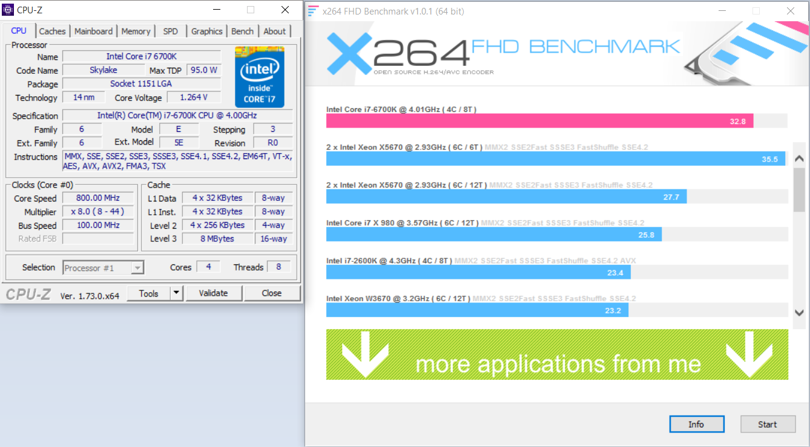Click the 'Ver. 1.73.0.x64' version text
The width and height of the screenshot is (810, 447).
pos(90,296)
